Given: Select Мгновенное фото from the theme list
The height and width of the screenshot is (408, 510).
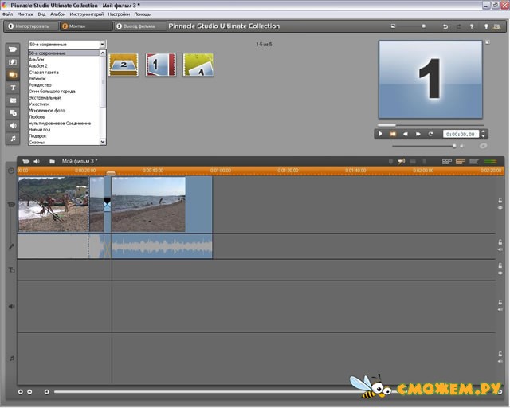Looking at the screenshot, I should tap(47, 111).
